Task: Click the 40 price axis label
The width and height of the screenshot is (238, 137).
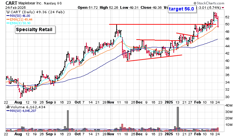Action: [227, 61]
